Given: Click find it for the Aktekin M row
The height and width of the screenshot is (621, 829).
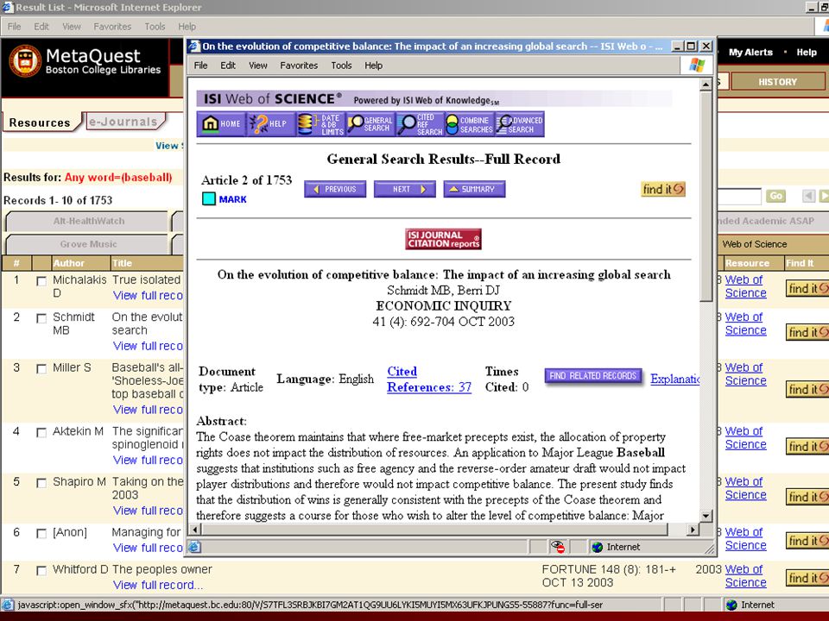Looking at the screenshot, I should coord(807,446).
